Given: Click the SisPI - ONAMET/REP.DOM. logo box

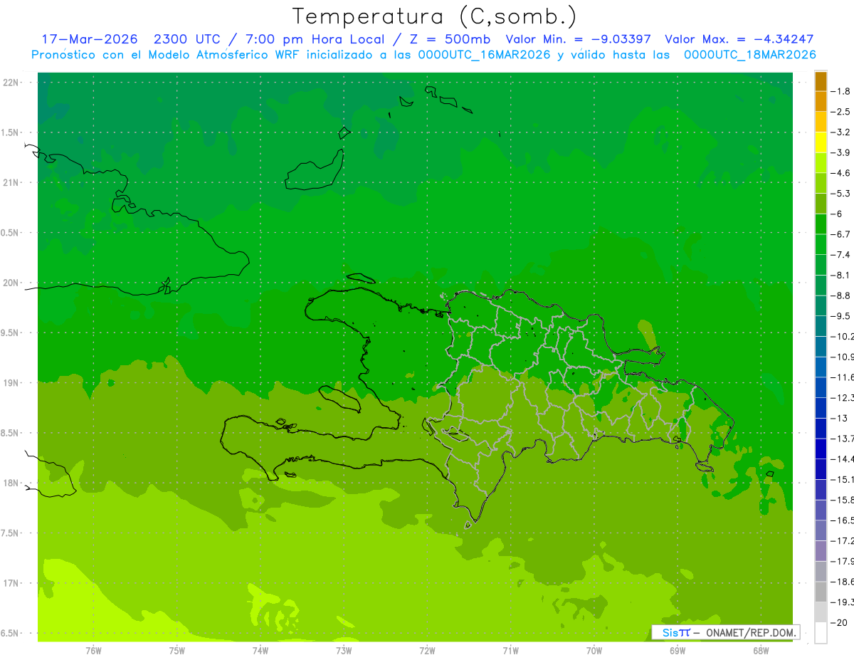Looking at the screenshot, I should point(725,632).
